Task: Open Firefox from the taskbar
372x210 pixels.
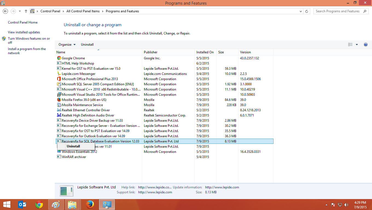Action: [90, 205]
